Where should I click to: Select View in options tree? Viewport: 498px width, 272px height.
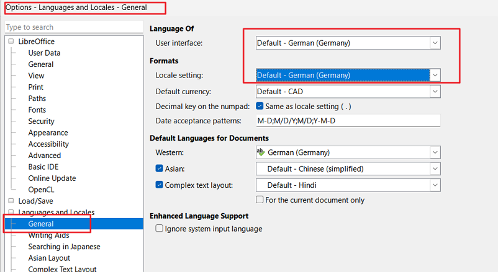pos(36,76)
